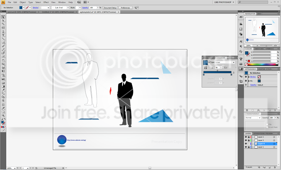Screen dimensions: 281x170
Task: Select the Pen tool
Action: coord(3,32)
